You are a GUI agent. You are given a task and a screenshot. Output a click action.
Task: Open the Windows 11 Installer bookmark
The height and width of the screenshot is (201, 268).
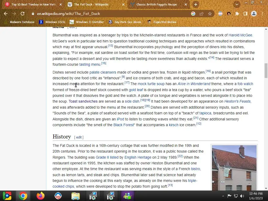tap(87, 22)
